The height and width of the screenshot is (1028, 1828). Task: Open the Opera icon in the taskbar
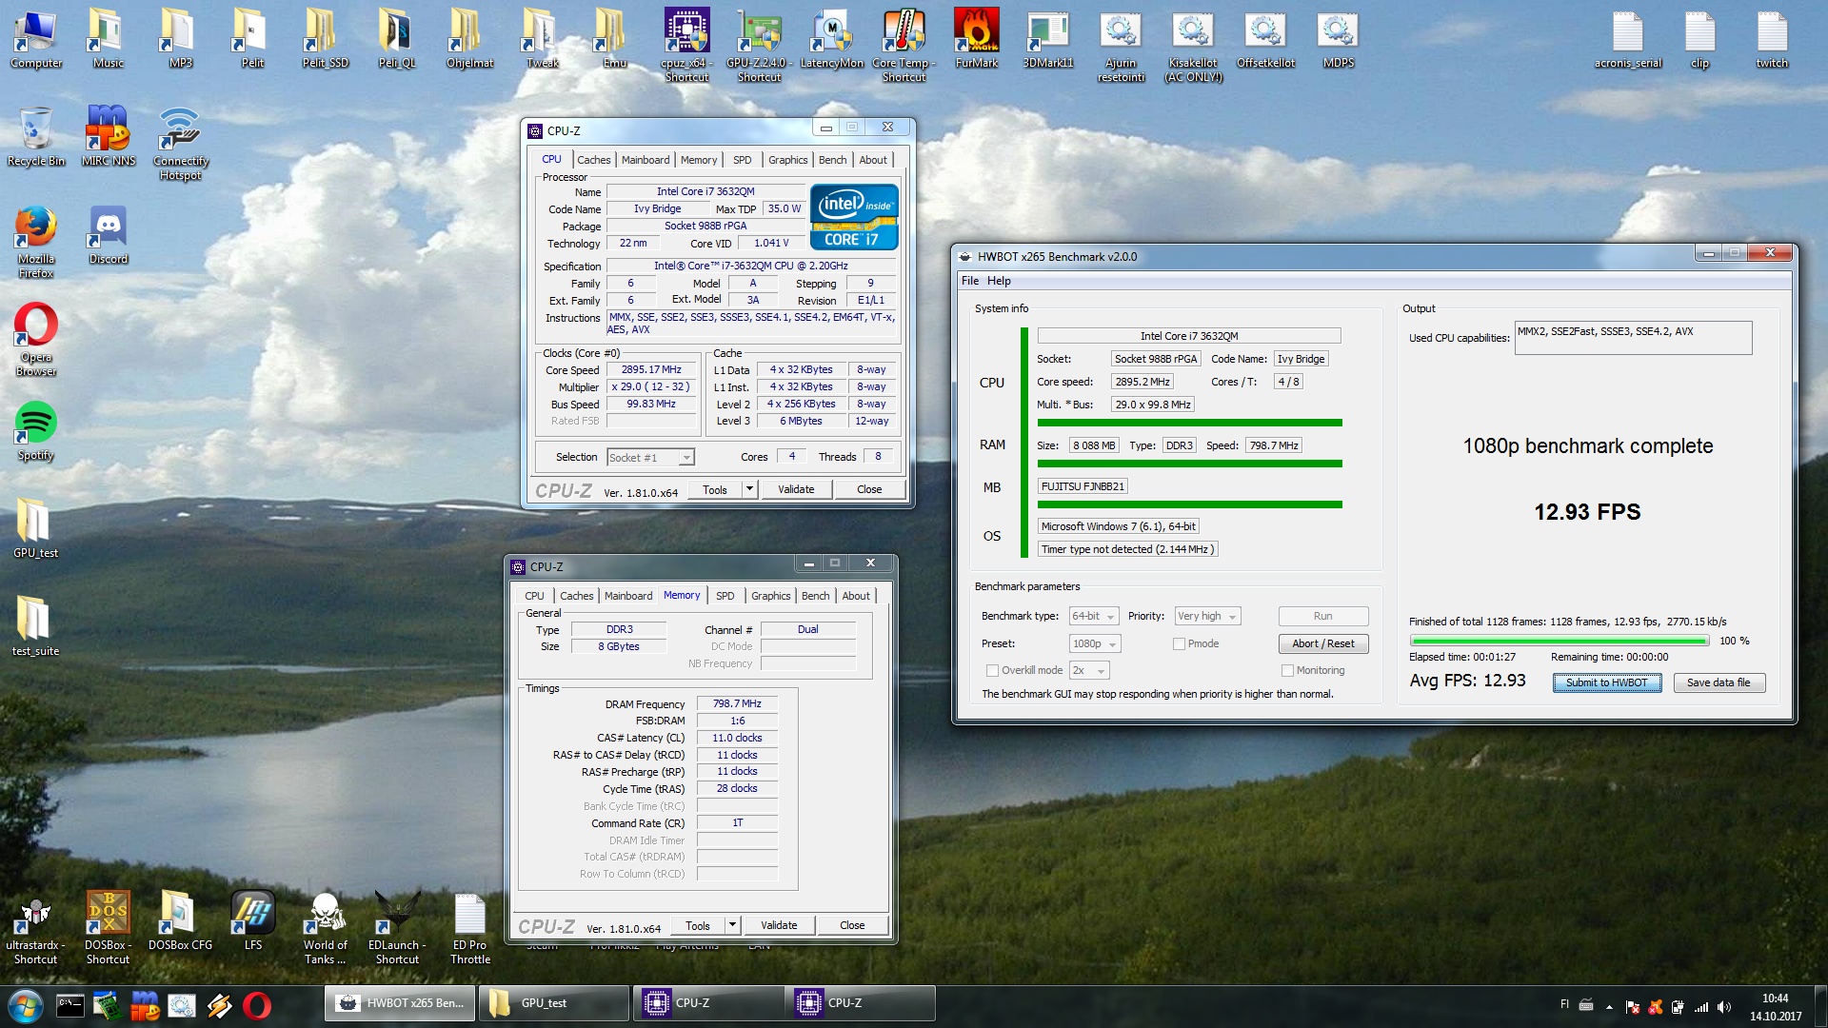coord(256,1005)
